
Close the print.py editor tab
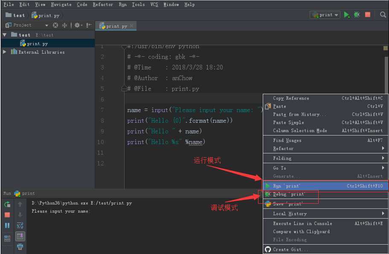click(131, 26)
